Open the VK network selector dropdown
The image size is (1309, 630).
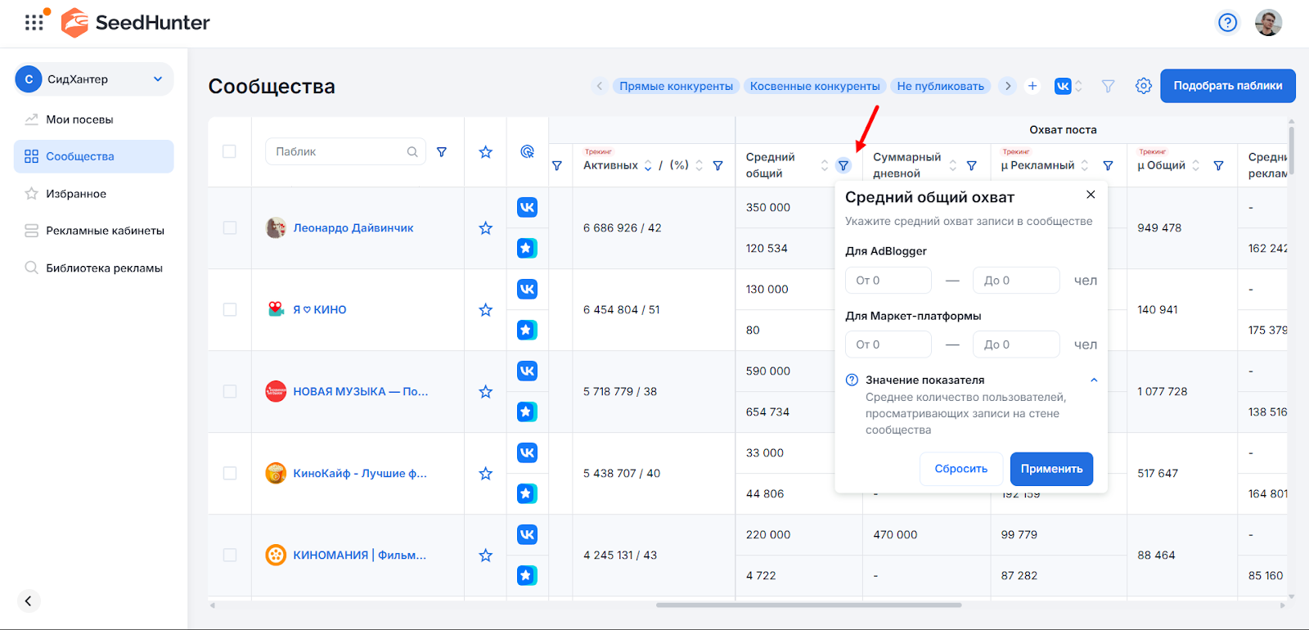pos(1068,86)
